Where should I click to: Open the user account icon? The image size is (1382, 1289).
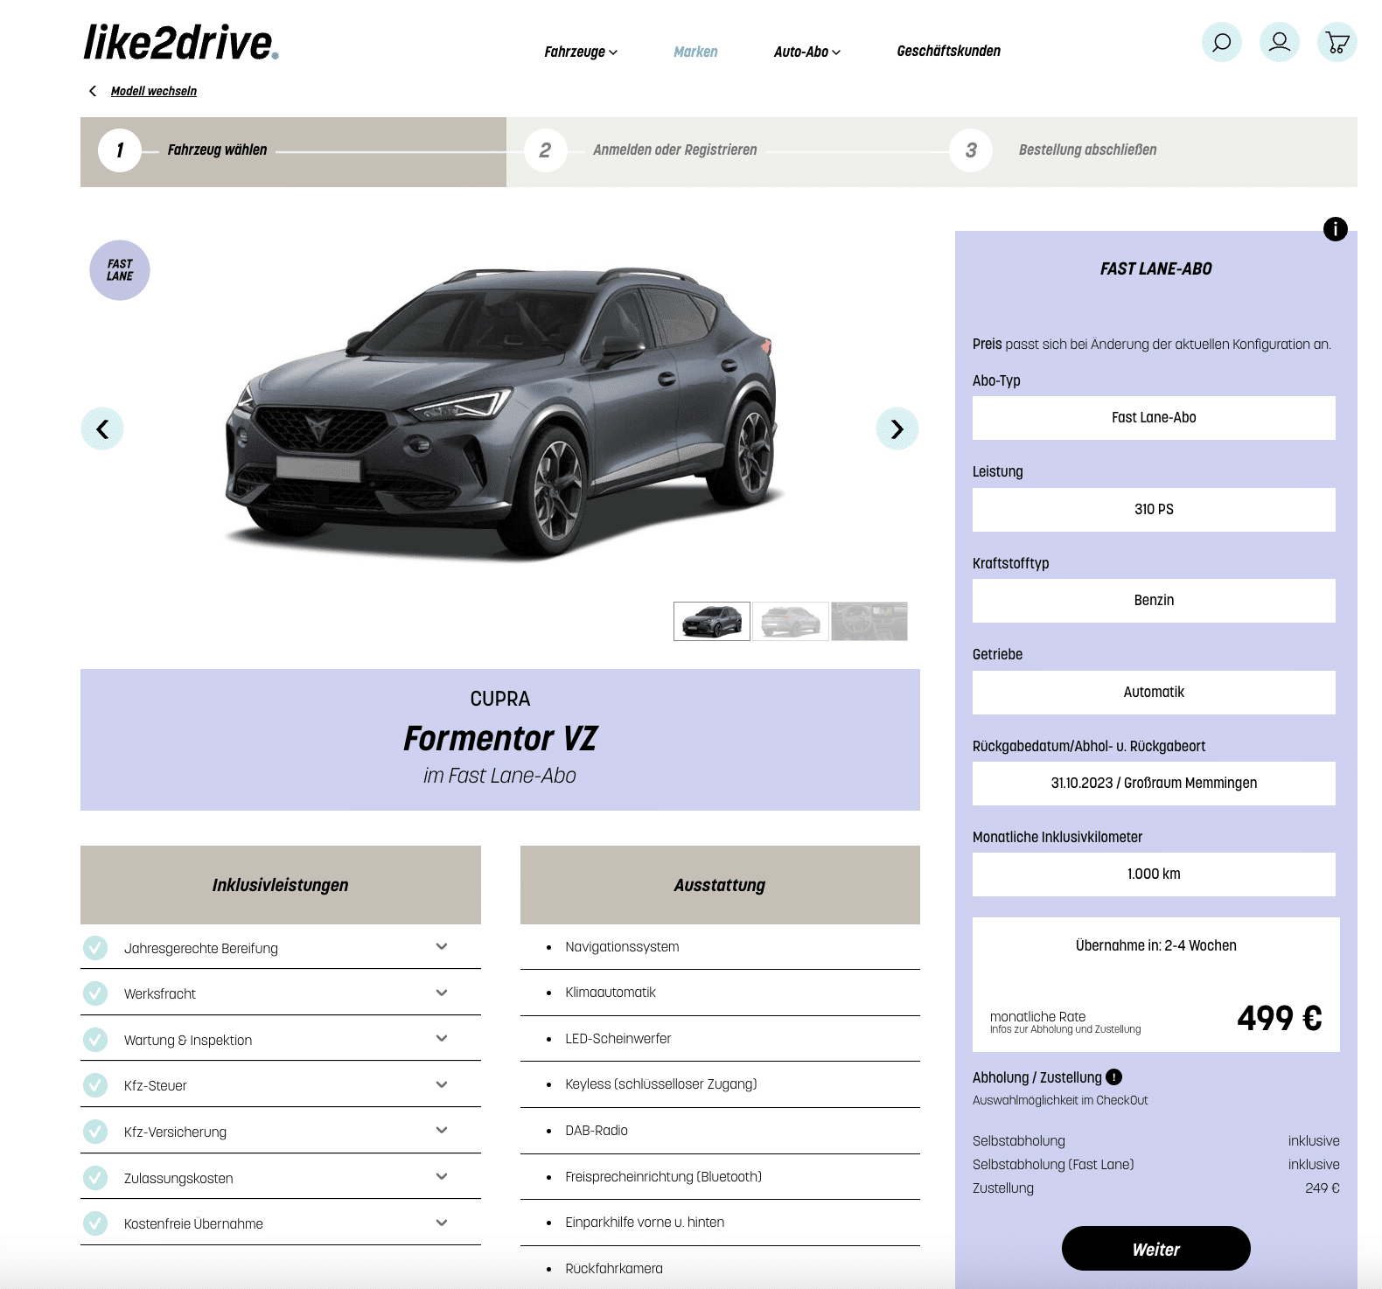[x=1280, y=42]
